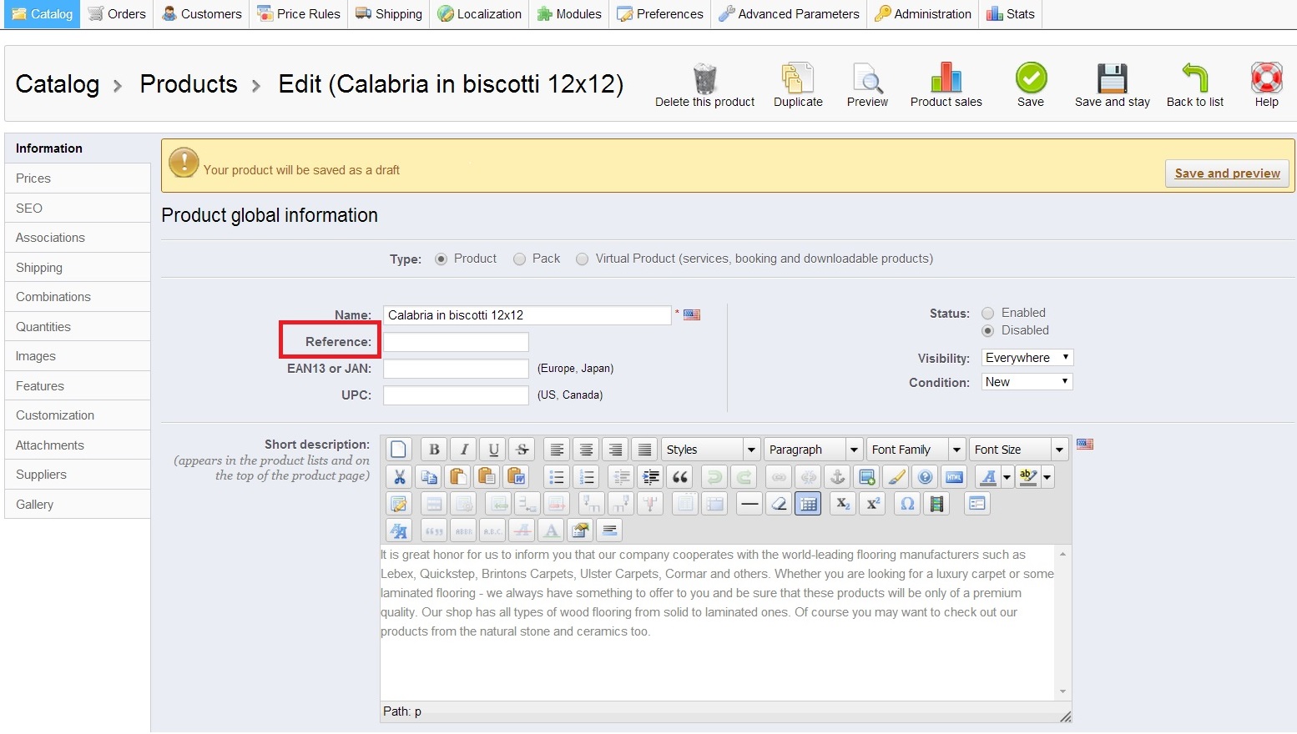Open the Orders menu in top navigation
1297x734 pixels.
pos(118,14)
